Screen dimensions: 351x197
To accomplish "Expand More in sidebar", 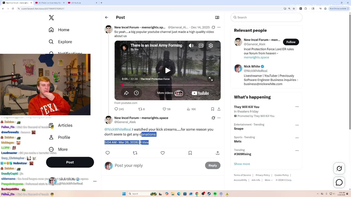I will [x=58, y=149].
